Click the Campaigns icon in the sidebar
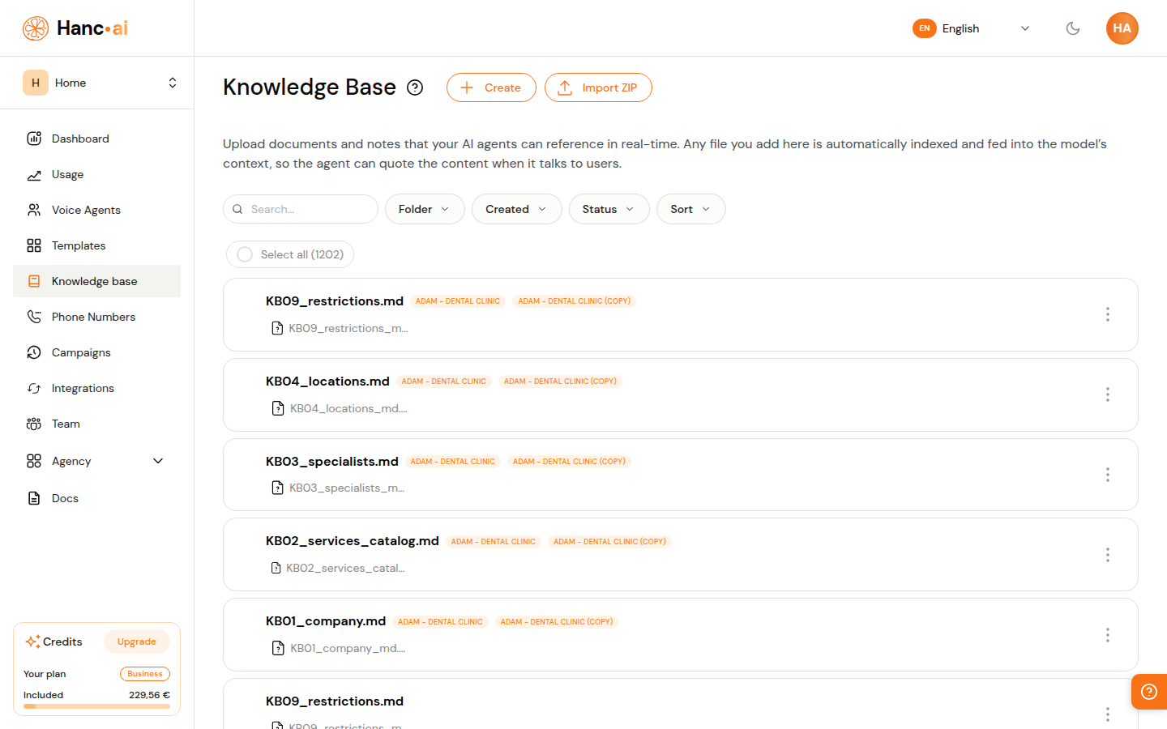The image size is (1167, 729). tap(33, 352)
